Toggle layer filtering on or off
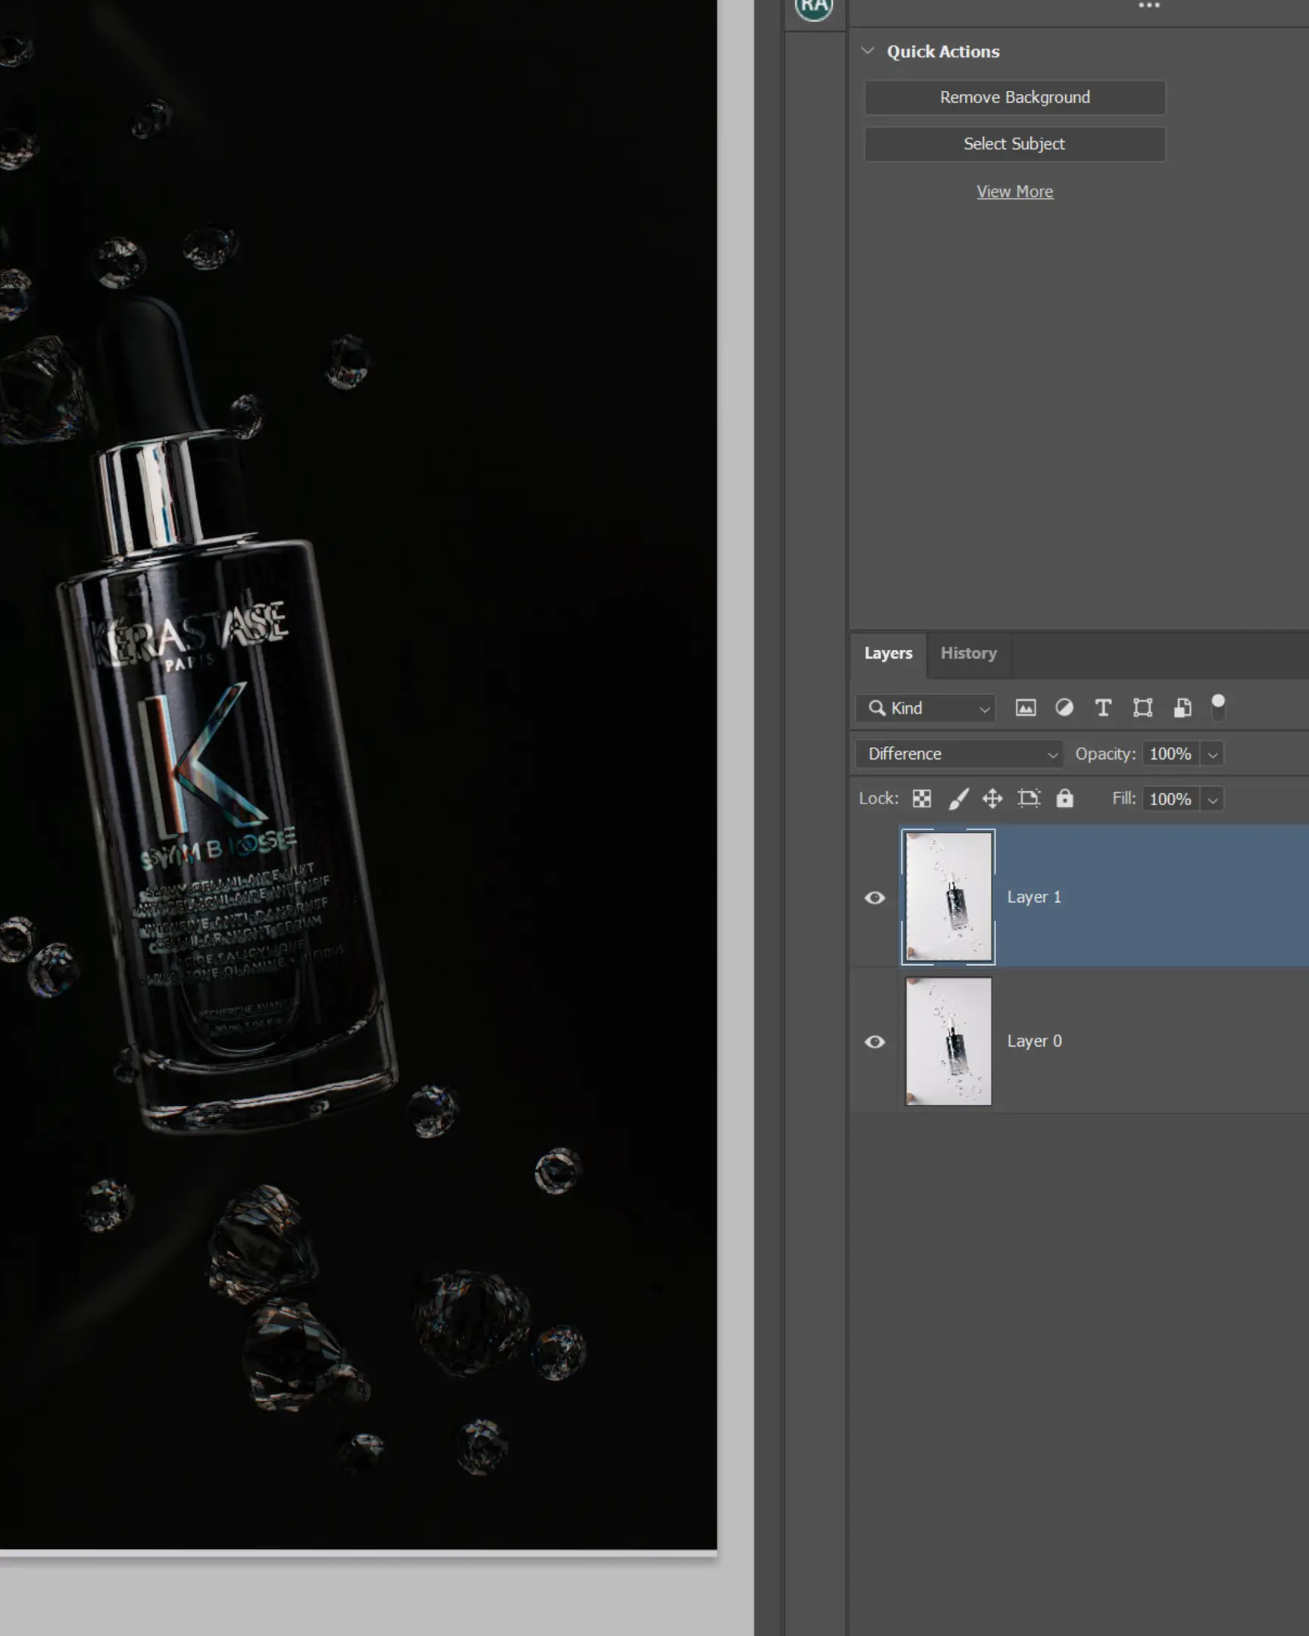 click(x=1220, y=708)
